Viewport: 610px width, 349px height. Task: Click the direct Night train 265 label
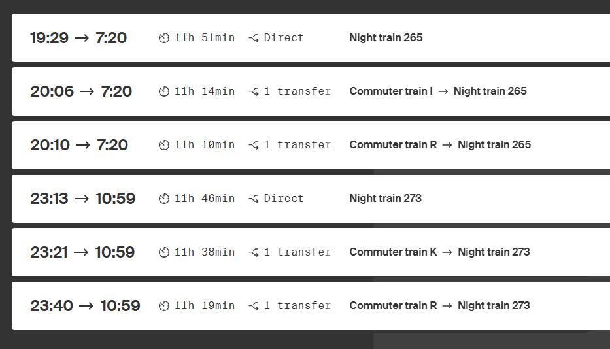[386, 38]
